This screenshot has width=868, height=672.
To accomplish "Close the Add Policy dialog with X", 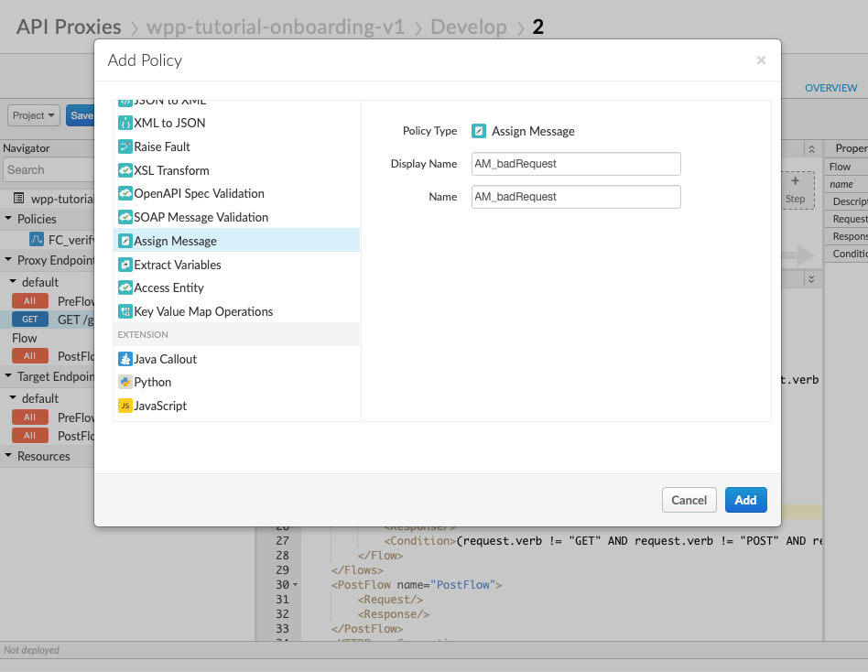I will point(761,60).
